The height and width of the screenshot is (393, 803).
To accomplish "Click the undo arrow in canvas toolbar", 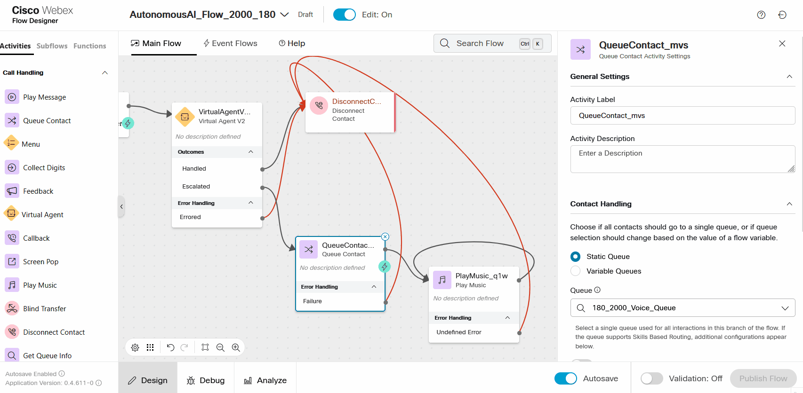I will coord(170,347).
